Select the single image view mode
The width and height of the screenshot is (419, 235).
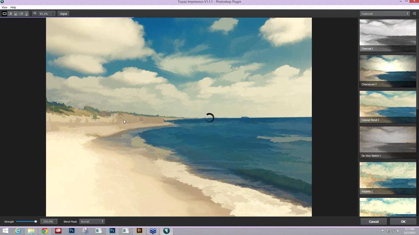(5, 14)
